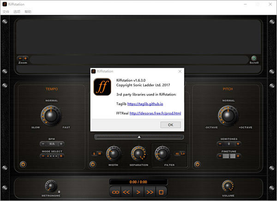Toggle the green Scroll button
This screenshot has height=201, width=277.
coord(254,58)
